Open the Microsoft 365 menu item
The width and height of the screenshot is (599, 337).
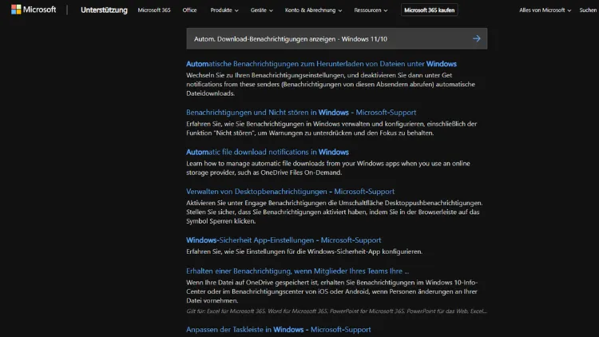click(154, 10)
